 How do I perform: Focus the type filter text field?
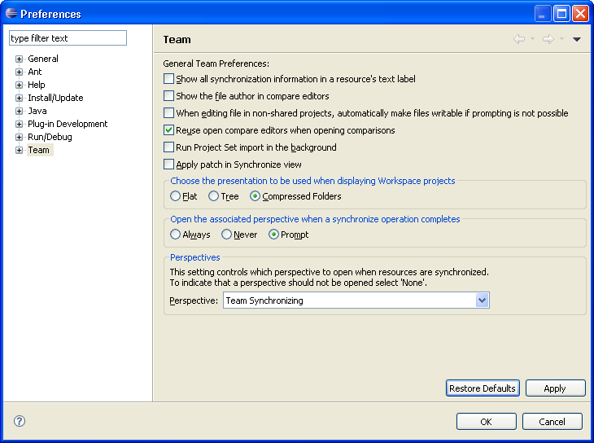tap(68, 38)
